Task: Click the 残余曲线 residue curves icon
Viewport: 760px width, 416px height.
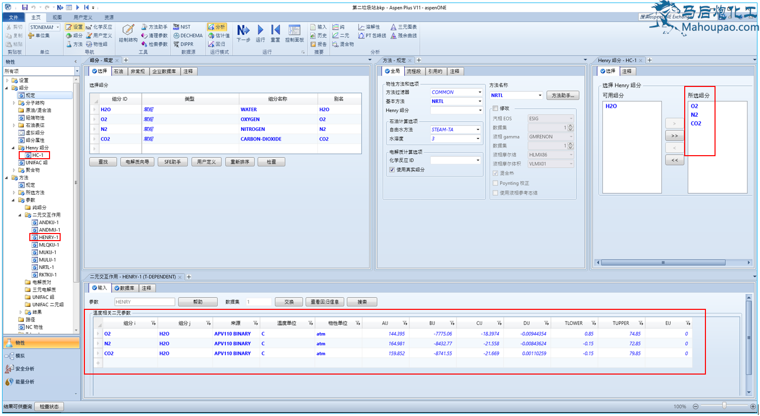Action: 404,35
